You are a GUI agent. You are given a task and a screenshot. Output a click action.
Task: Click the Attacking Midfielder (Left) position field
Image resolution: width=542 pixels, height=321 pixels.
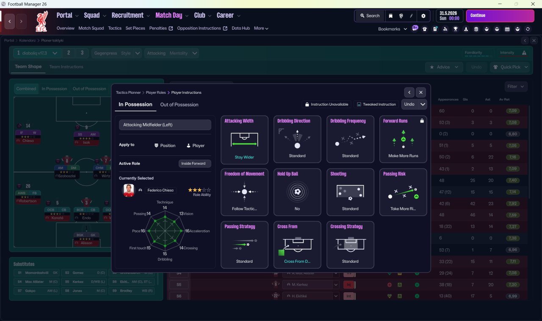pos(165,125)
